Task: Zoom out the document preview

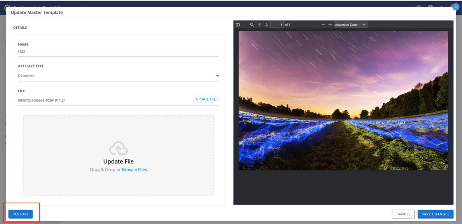Action: click(x=323, y=25)
